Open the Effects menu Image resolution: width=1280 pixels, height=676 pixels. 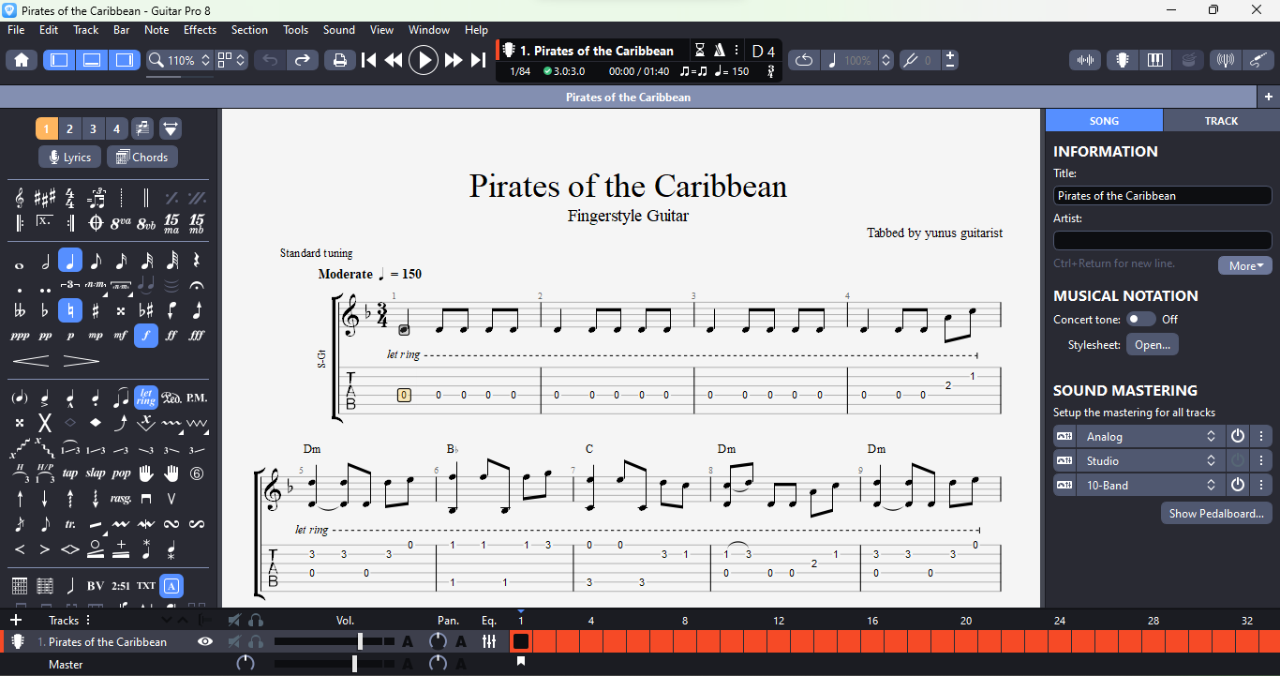coord(200,30)
